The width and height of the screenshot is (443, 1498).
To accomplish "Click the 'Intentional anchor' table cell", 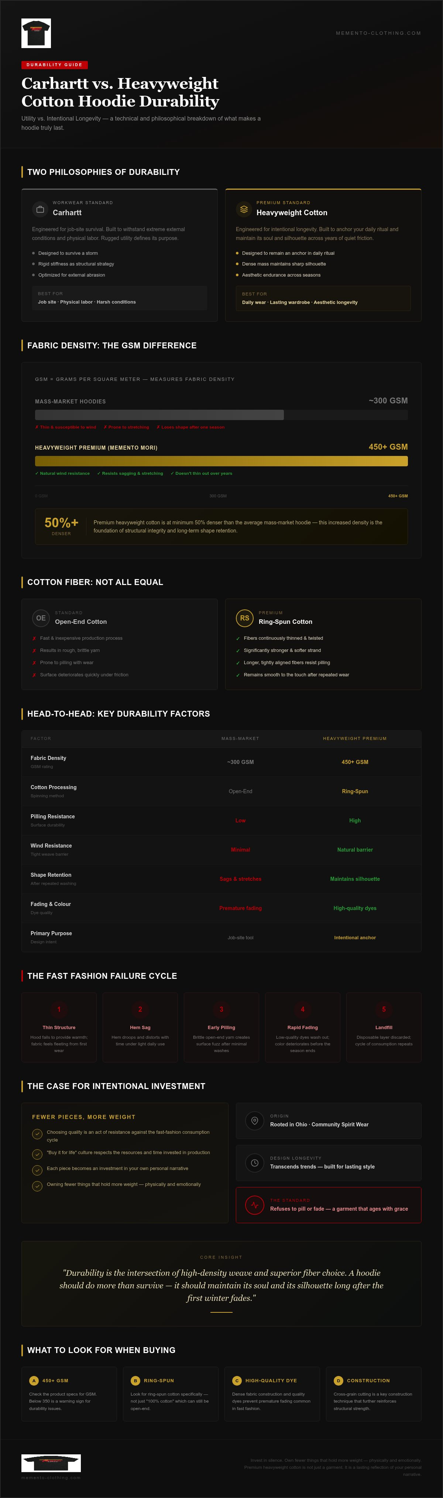I will pos(355,937).
